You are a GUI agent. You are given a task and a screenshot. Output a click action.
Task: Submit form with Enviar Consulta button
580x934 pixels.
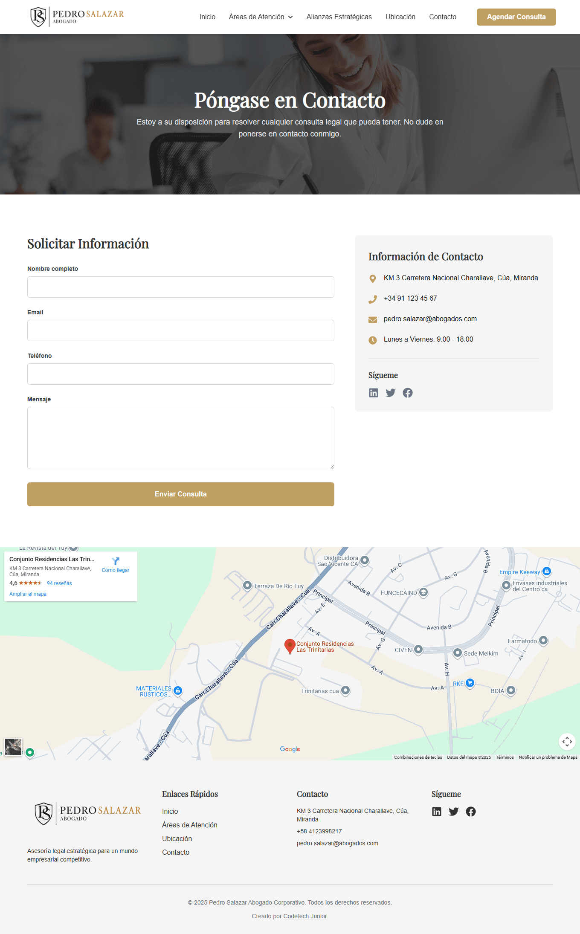coord(181,494)
